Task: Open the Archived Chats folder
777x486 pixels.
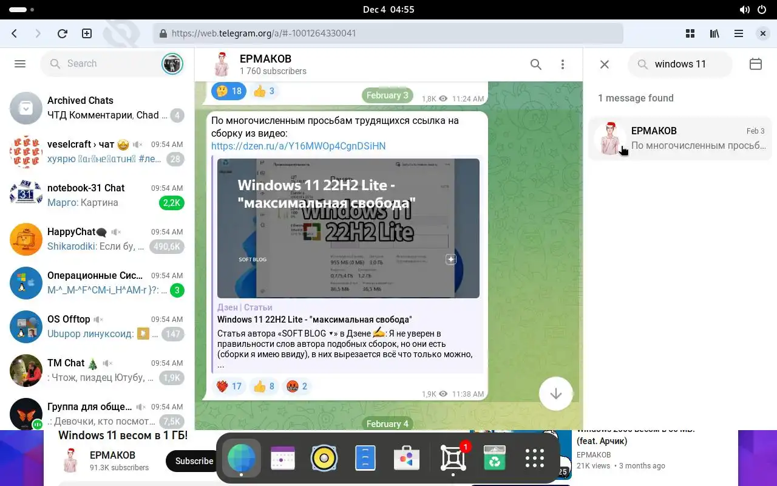Action: (x=97, y=108)
